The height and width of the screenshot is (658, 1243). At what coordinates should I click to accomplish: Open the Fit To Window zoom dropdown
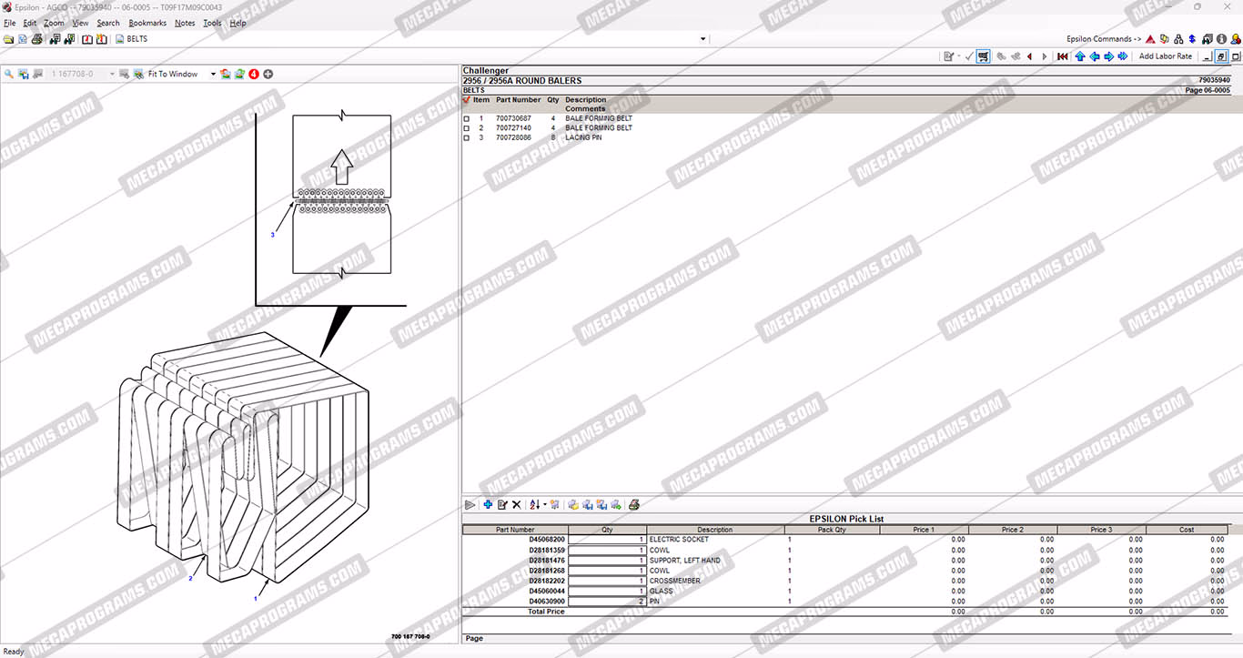(214, 74)
